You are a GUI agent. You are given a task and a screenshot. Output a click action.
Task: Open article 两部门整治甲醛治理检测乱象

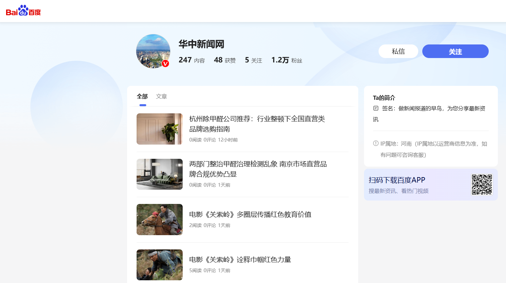(258, 169)
